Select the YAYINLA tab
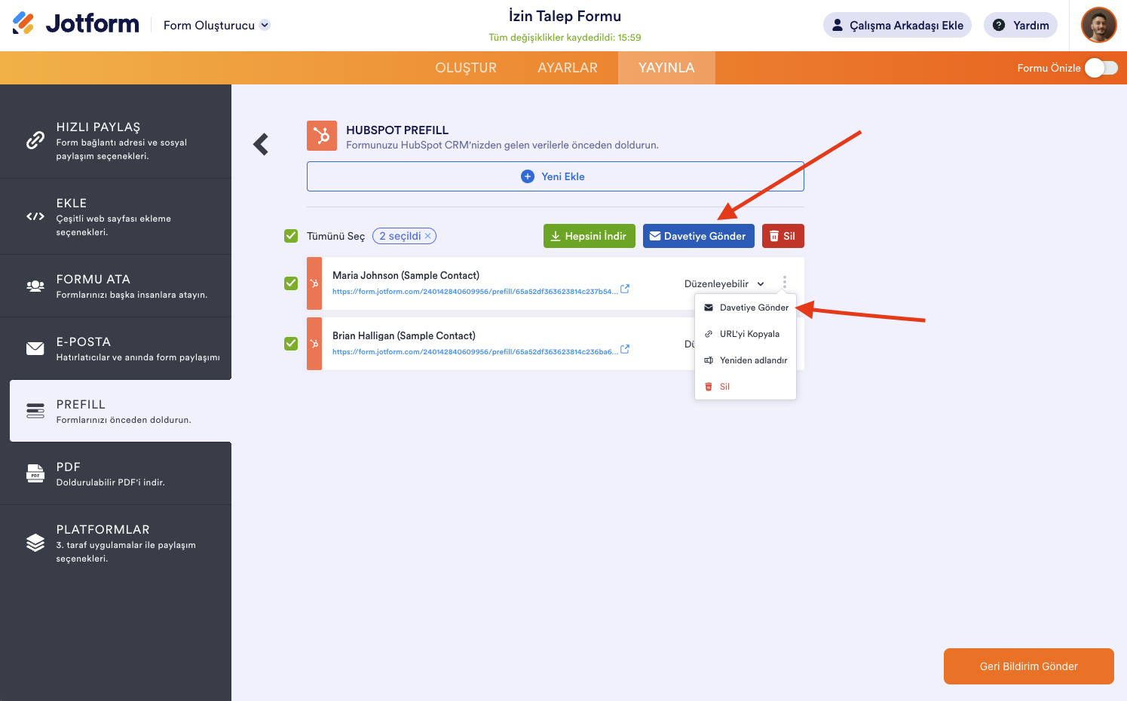This screenshot has height=701, width=1127. (x=666, y=68)
